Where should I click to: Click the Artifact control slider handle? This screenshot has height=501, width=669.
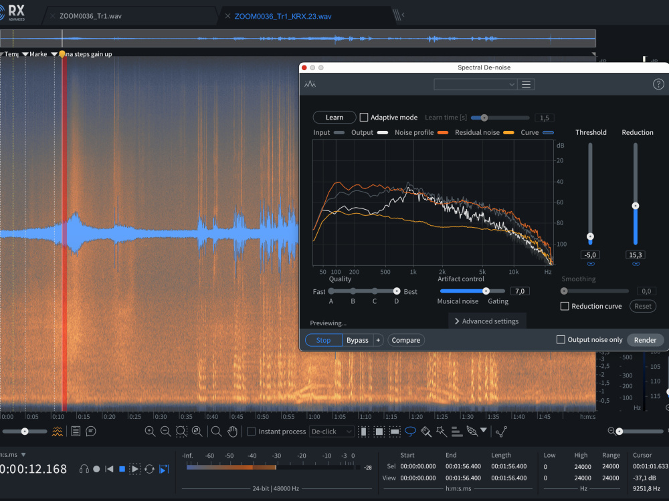coord(486,291)
